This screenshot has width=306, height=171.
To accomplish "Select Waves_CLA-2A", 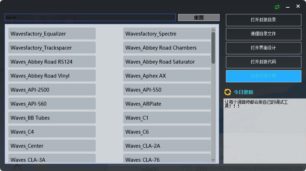I will (x=167, y=146).
